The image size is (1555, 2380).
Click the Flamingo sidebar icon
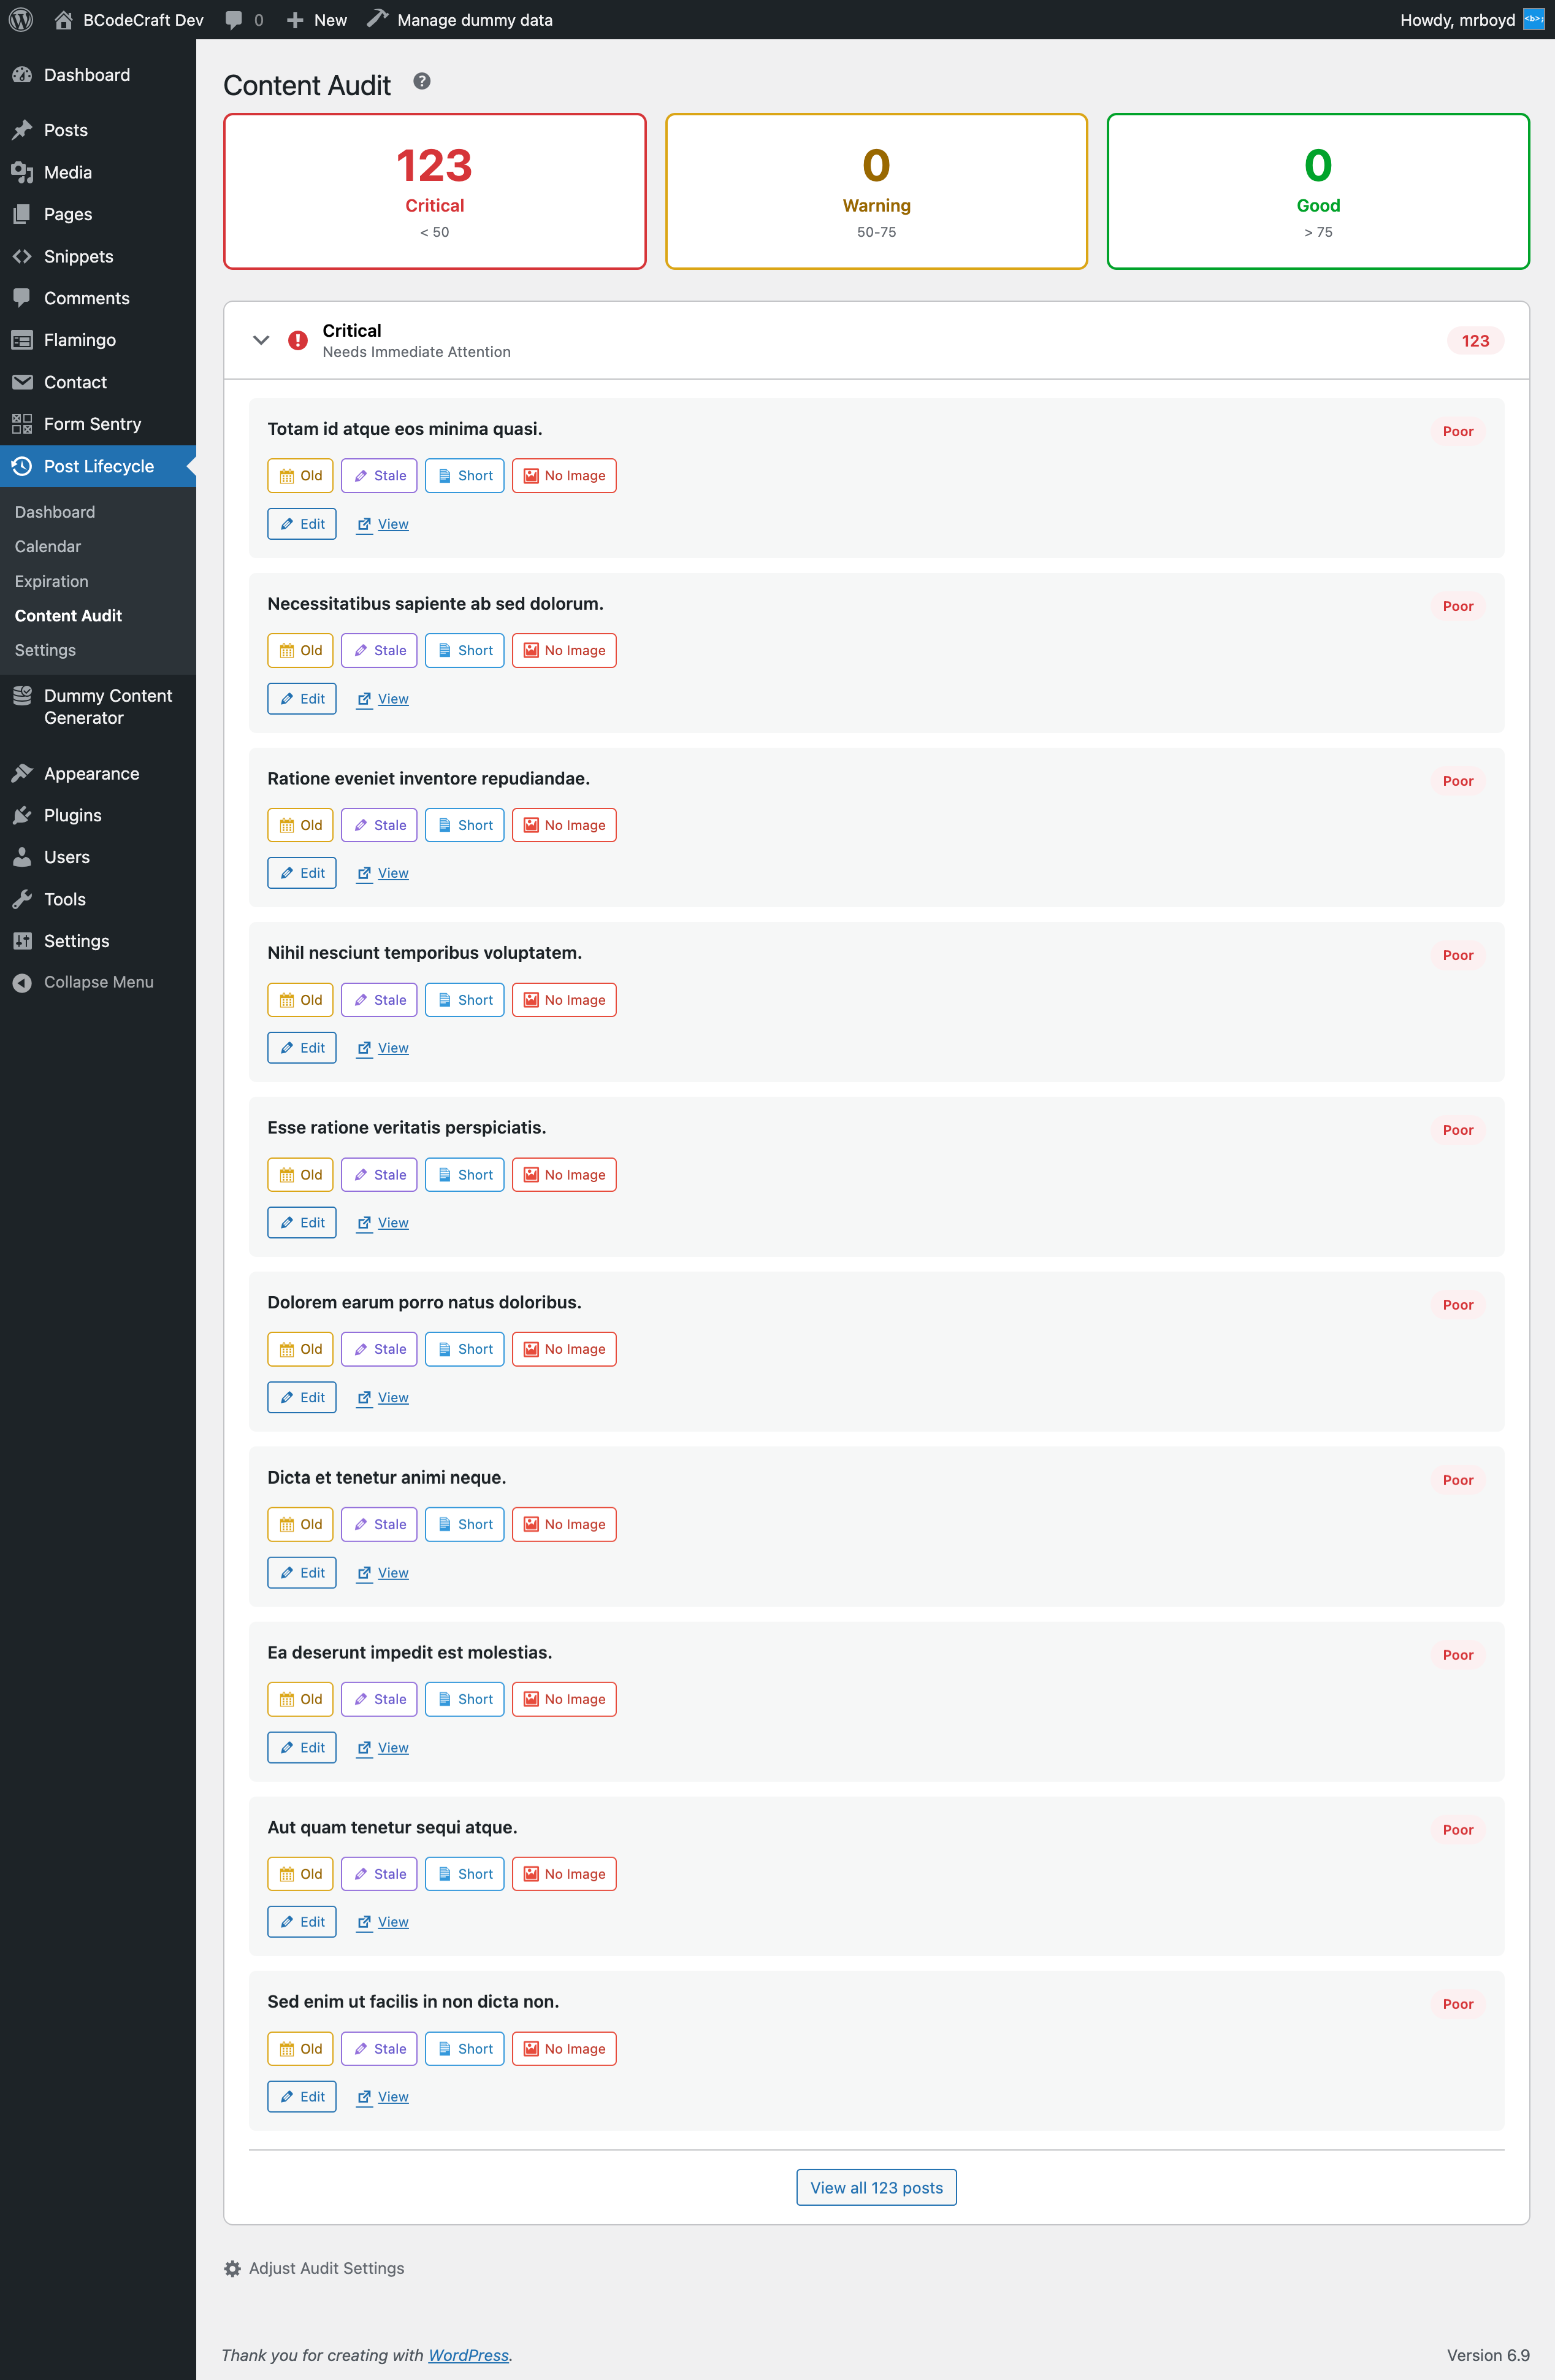click(23, 340)
